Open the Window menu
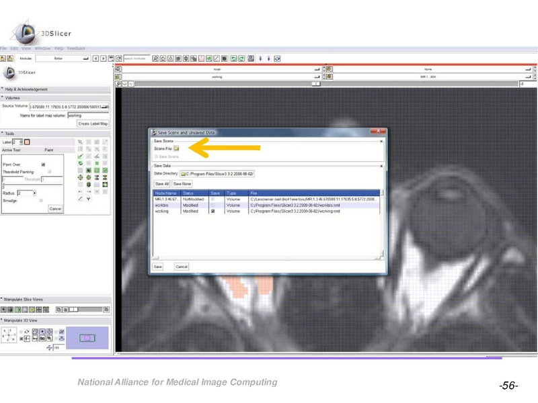This screenshot has width=538, height=403. tap(42, 48)
